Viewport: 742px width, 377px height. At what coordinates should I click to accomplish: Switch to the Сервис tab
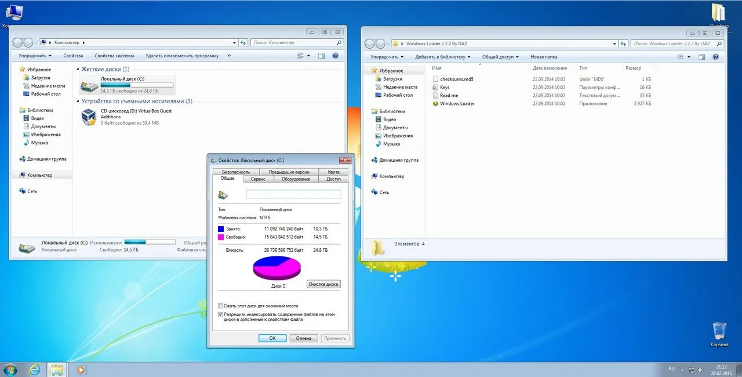(258, 179)
